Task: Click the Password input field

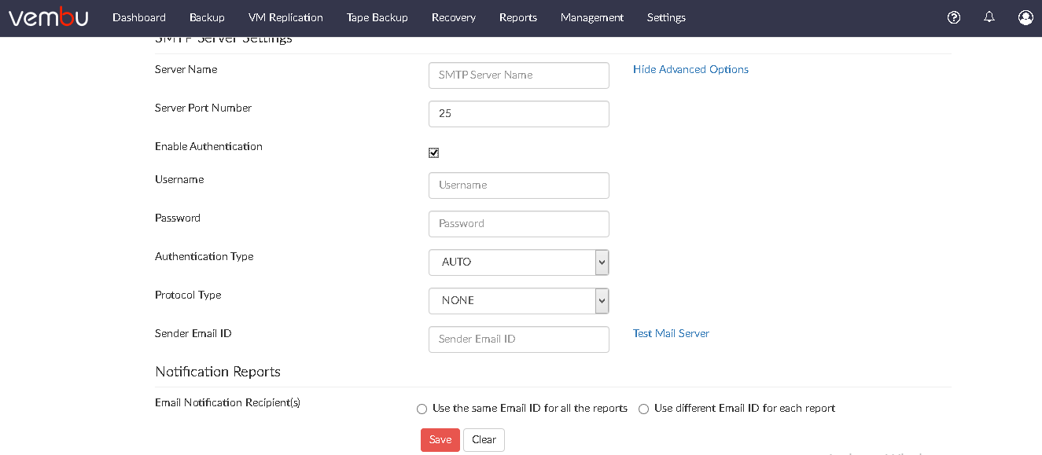Action: pos(519,224)
